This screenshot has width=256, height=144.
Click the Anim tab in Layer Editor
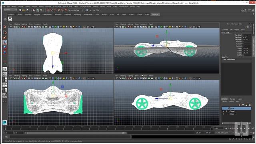pyautogui.click(x=240, y=99)
